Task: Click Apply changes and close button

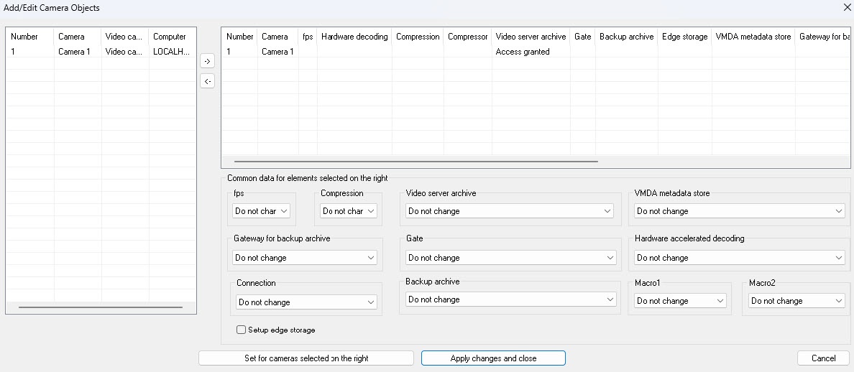Action: tap(493, 358)
